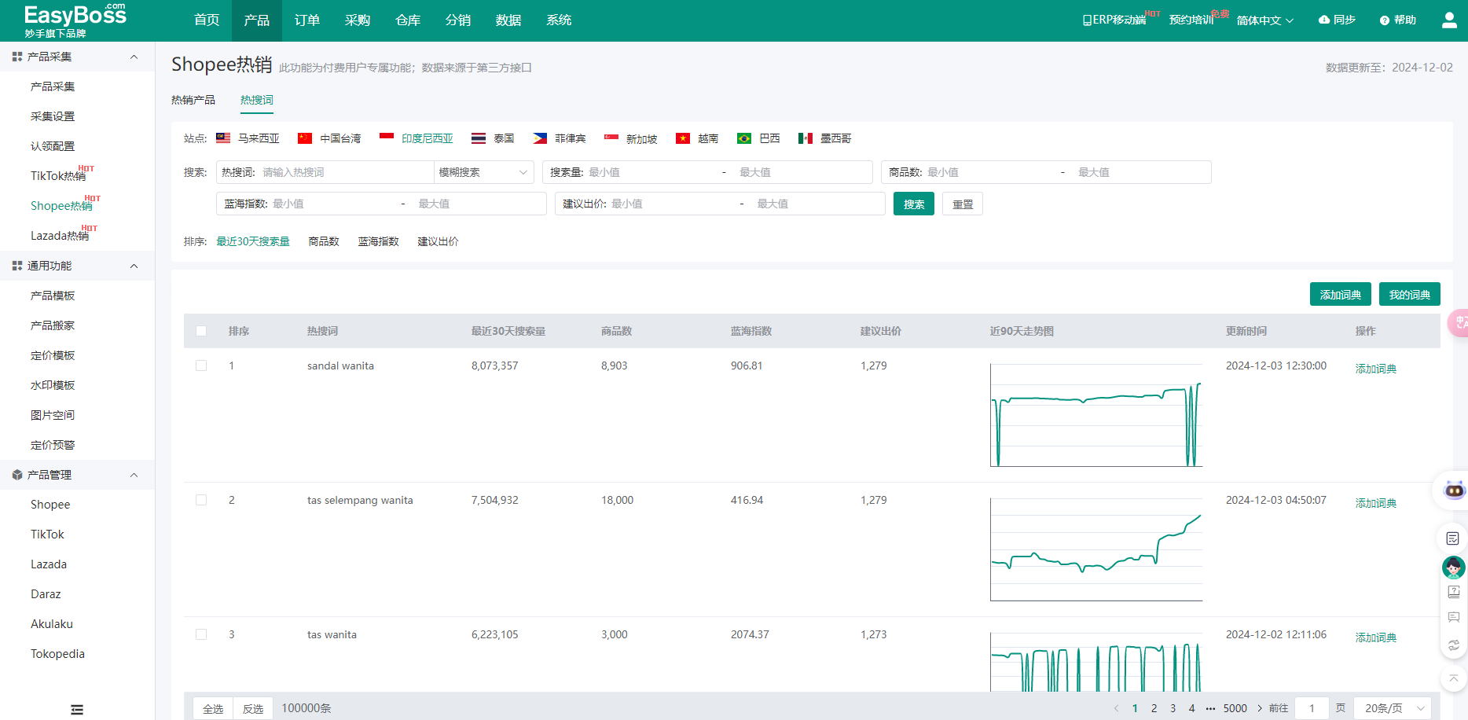
Task: Go to next page arrow
Action: [1260, 708]
